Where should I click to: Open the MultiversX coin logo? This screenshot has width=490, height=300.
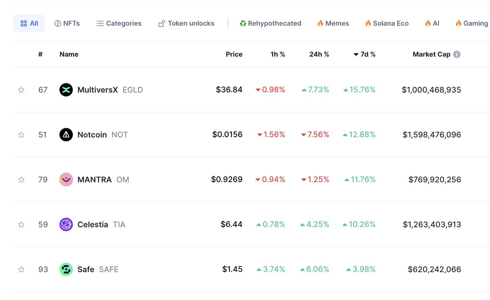[x=66, y=90]
